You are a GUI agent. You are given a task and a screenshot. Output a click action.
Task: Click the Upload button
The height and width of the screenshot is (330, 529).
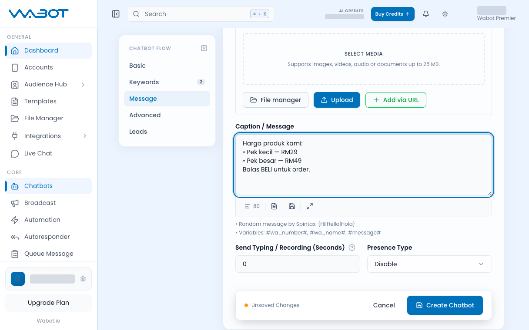coord(337,100)
